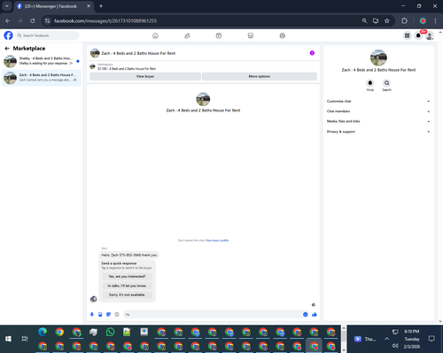
Task: Open the Windows Start menu
Action: (x=8, y=339)
